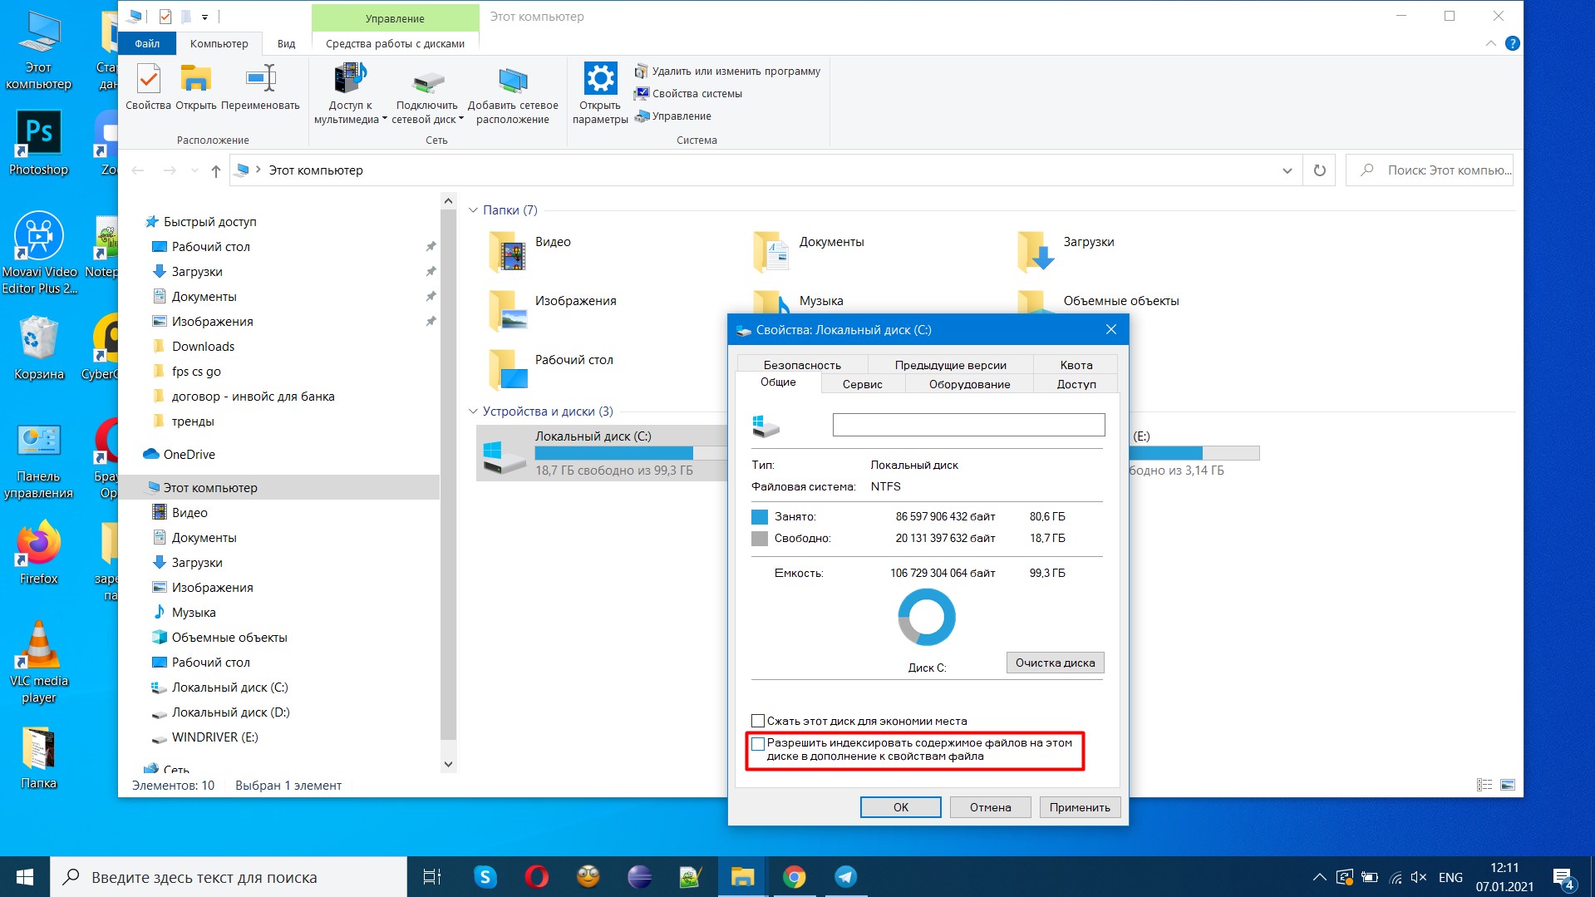Collapse the 'Устройства и диски (3)' section
Image resolution: width=1595 pixels, height=897 pixels.
tap(473, 412)
